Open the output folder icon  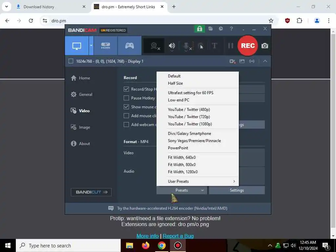click(x=210, y=29)
